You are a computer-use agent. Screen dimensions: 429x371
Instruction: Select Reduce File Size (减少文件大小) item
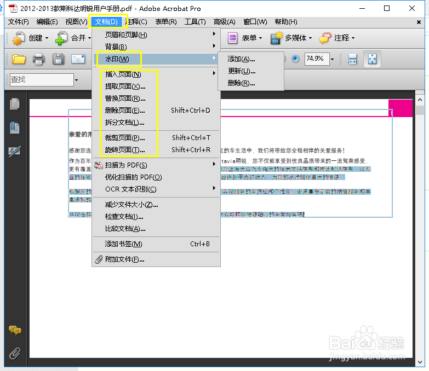coord(156,204)
